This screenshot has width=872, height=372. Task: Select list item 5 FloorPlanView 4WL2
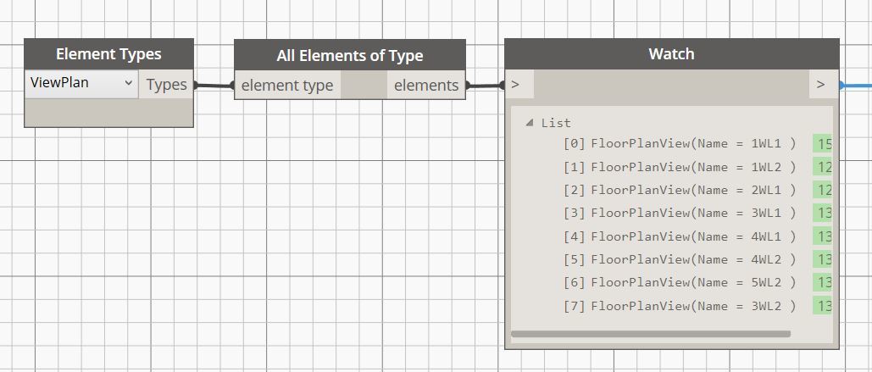pyautogui.click(x=681, y=259)
